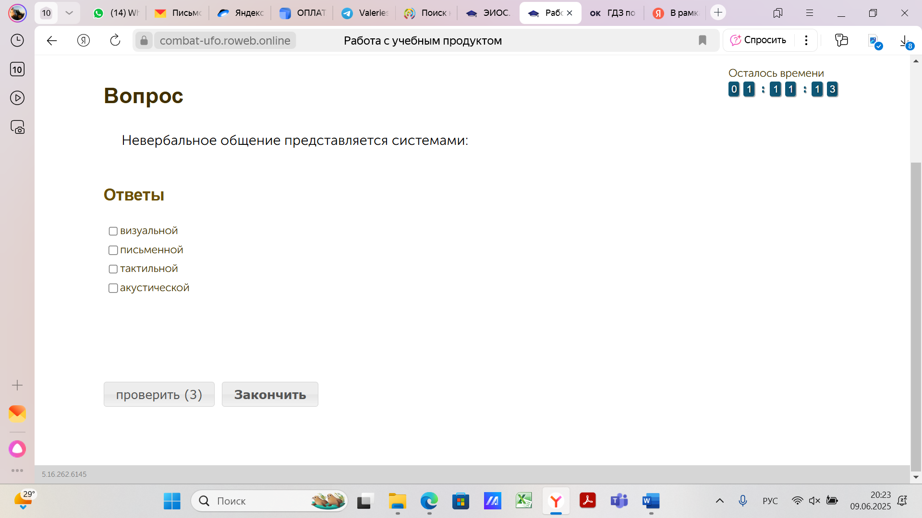Reload the page with the refresh icon

click(x=115, y=41)
